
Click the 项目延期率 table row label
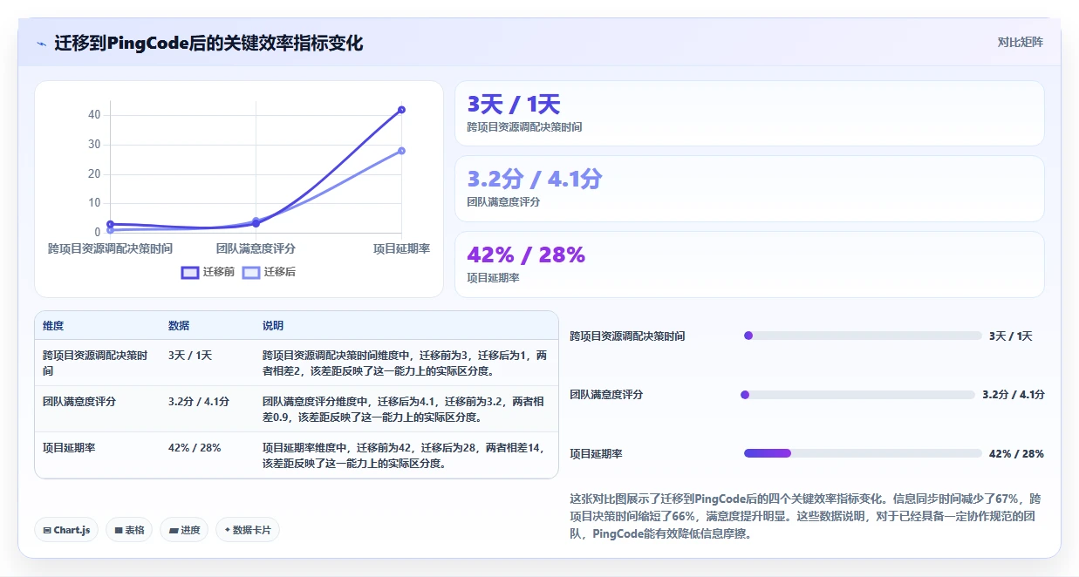pyautogui.click(x=69, y=448)
